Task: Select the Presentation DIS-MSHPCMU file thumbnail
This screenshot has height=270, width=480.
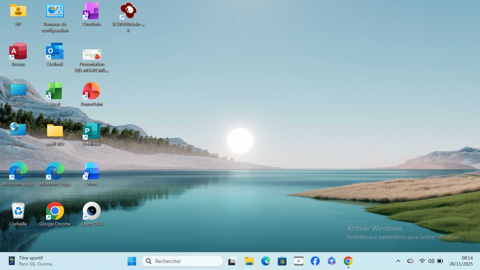Action: [x=92, y=54]
